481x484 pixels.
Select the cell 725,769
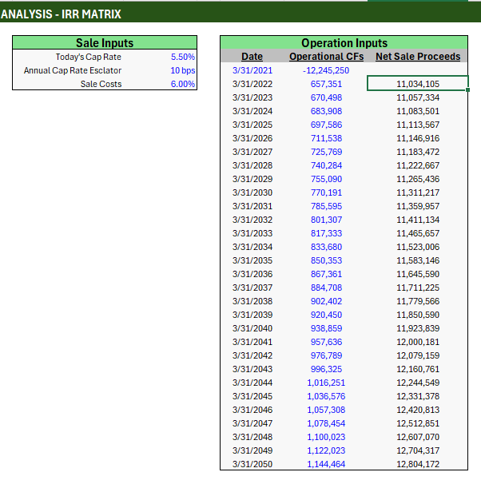click(x=326, y=152)
